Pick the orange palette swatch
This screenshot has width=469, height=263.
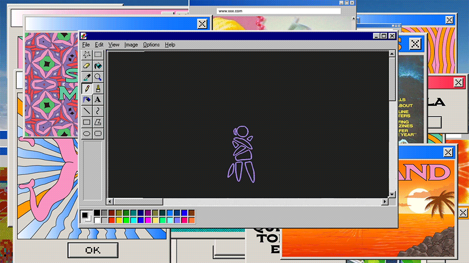[x=192, y=220]
